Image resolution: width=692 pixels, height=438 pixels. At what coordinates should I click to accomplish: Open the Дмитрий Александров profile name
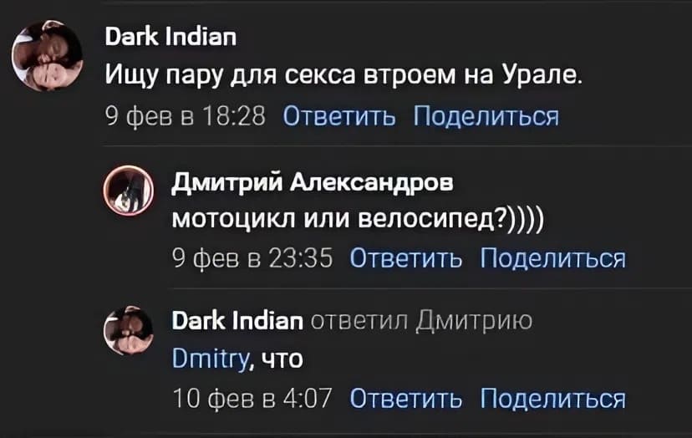[313, 181]
